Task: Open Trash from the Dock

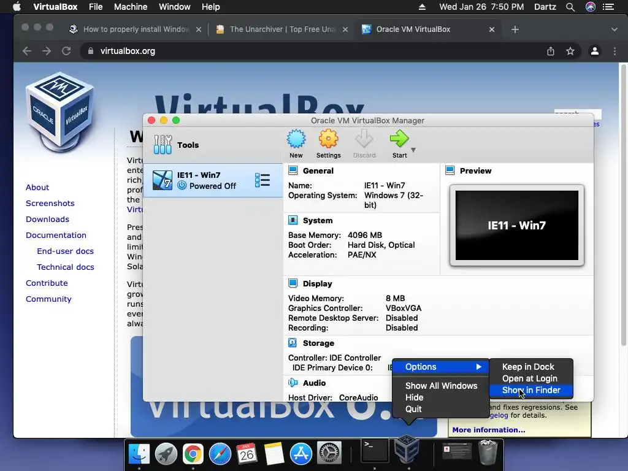Action: point(488,453)
